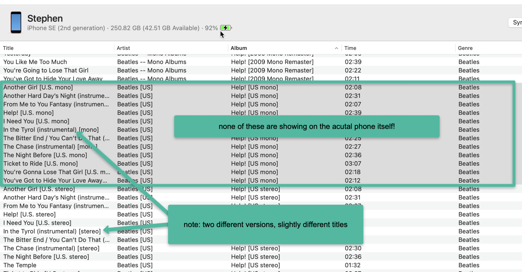This screenshot has height=272, width=522.
Task: Select Ticket to Ride [U.S. mono]
Action: (40, 164)
